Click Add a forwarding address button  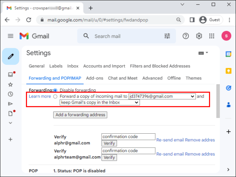80,115
